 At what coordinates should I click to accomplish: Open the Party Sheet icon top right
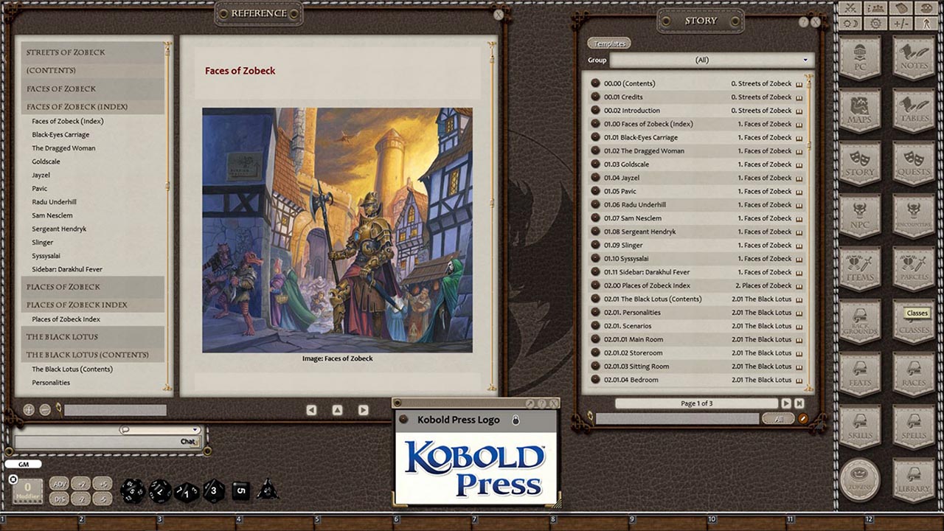875,8
